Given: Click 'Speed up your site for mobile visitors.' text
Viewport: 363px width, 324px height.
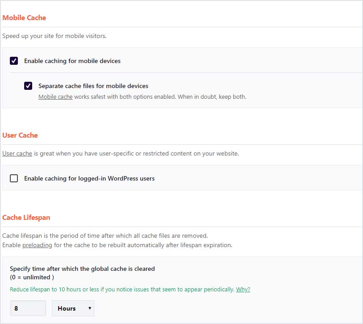Looking at the screenshot, I should pyautogui.click(x=55, y=36).
